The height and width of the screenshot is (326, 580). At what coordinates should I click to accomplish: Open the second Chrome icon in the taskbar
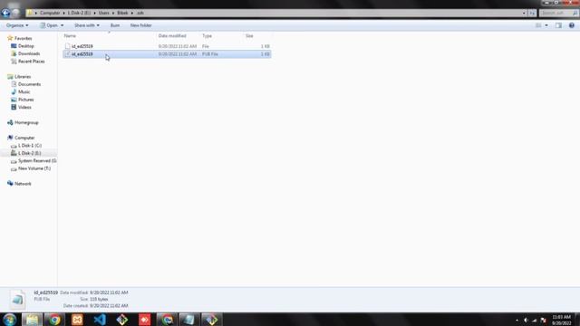pyautogui.click(x=167, y=320)
